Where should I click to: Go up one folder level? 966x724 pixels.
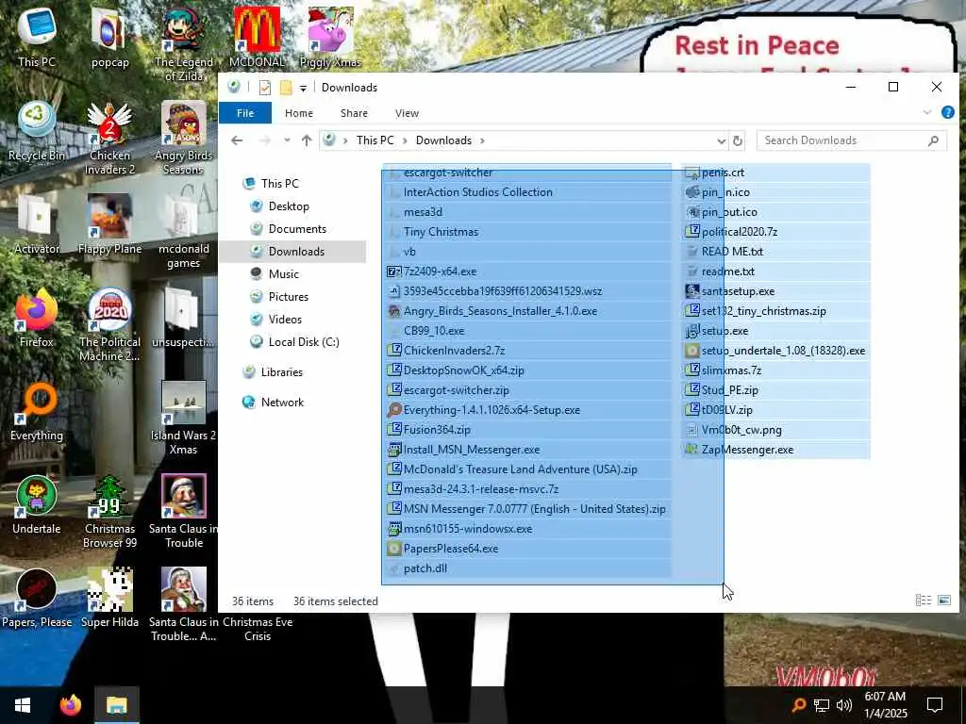coord(307,140)
